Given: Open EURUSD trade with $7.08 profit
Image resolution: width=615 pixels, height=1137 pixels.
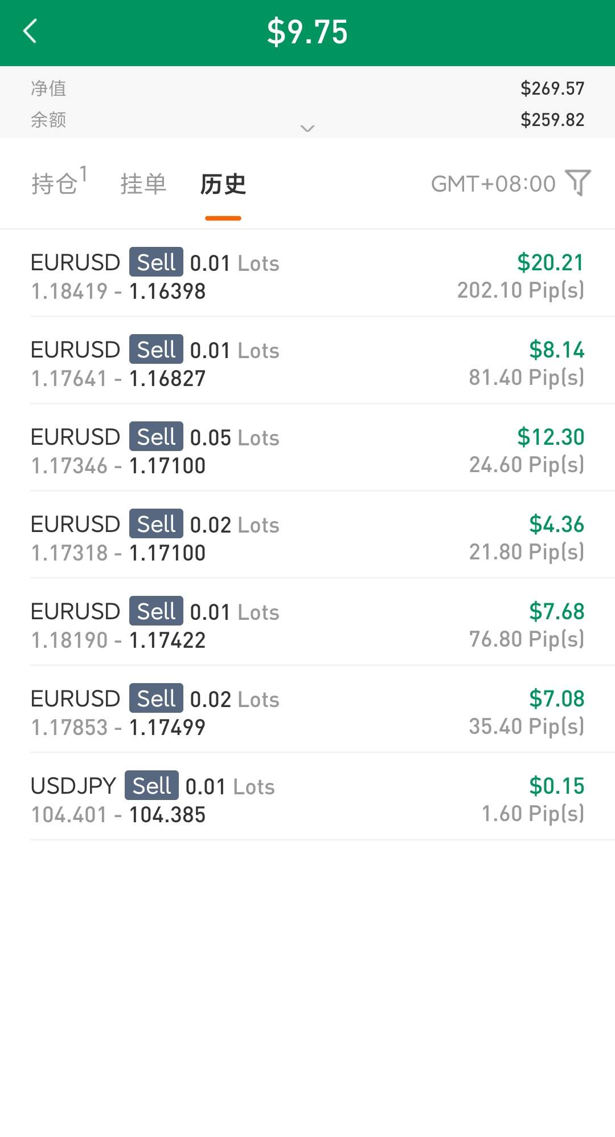Looking at the screenshot, I should [307, 713].
